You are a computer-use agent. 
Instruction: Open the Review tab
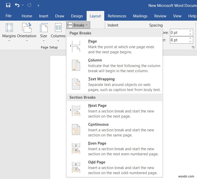pyautogui.click(x=160, y=16)
